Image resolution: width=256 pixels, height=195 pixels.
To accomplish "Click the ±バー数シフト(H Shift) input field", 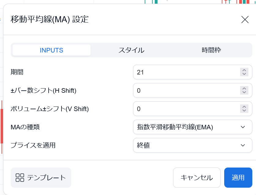I will (184, 90).
